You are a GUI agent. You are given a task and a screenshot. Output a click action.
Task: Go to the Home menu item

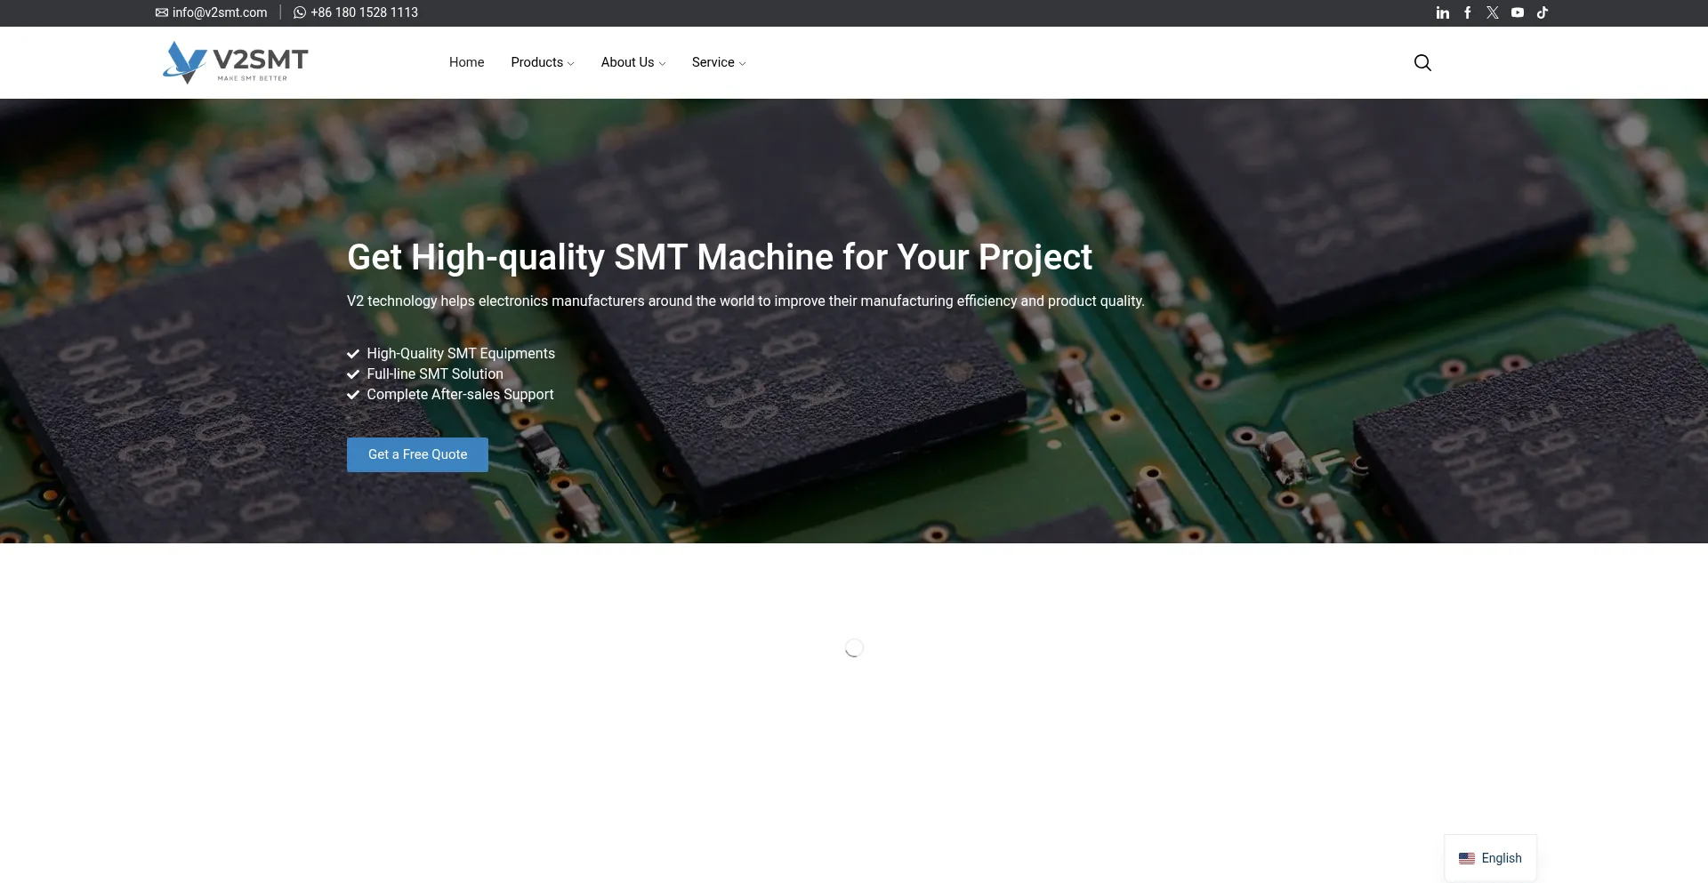pos(466,62)
